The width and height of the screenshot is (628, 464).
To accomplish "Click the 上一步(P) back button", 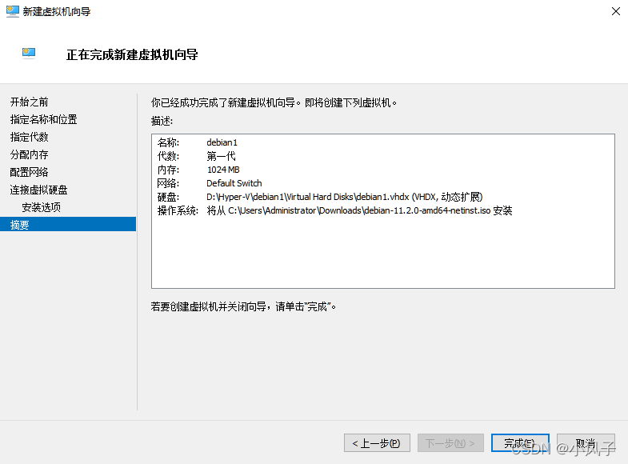I will (x=377, y=443).
